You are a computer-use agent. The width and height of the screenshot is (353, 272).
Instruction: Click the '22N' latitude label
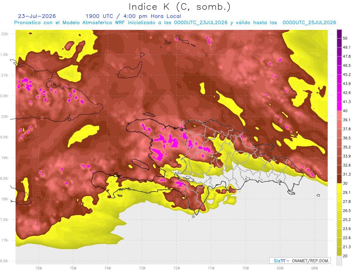click(5, 34)
